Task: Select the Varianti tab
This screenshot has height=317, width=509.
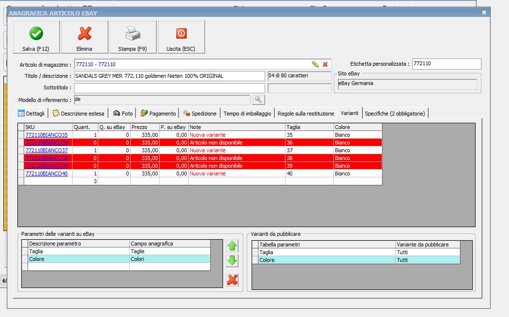Action: pos(350,113)
